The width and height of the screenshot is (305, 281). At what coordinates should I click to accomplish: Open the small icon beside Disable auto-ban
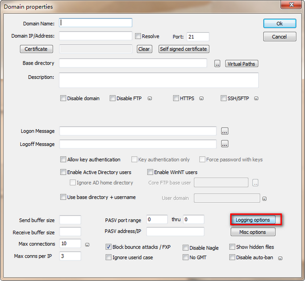280,258
